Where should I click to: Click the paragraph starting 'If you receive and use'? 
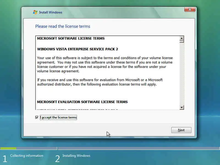[100, 82]
